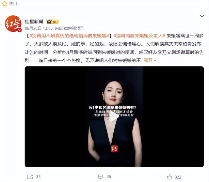Click the 热门 label at top
This screenshot has width=209, height=182.
coord(13,4)
